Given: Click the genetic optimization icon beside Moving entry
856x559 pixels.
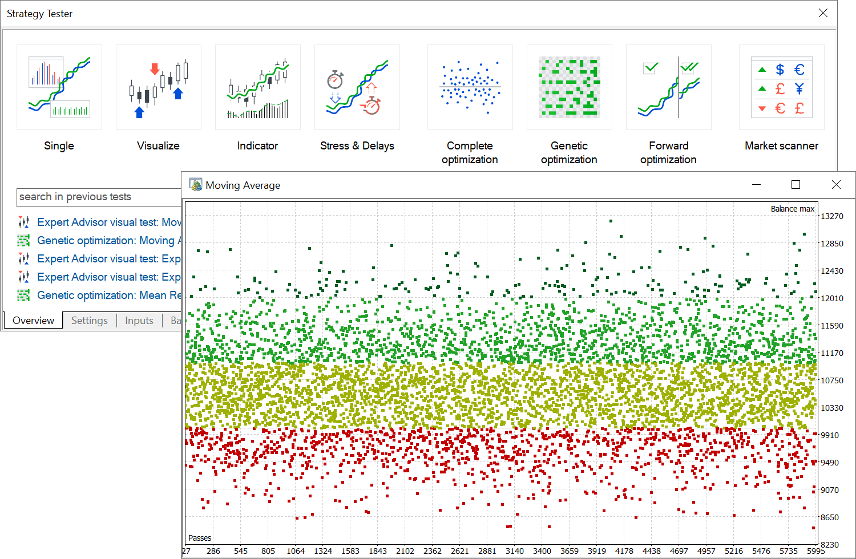Looking at the screenshot, I should point(23,240).
